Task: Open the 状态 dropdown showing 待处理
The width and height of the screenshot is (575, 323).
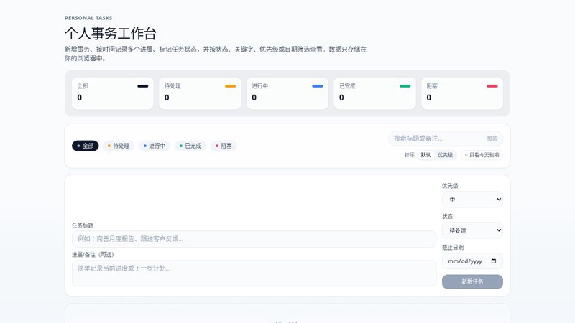Action: (x=472, y=230)
